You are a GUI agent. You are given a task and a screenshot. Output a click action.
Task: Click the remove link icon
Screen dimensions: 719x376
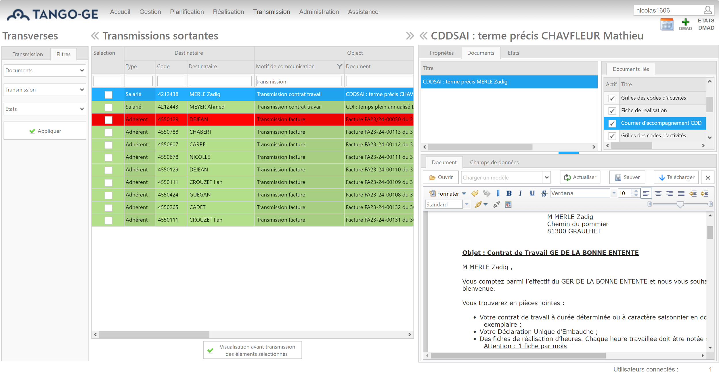coord(497,204)
